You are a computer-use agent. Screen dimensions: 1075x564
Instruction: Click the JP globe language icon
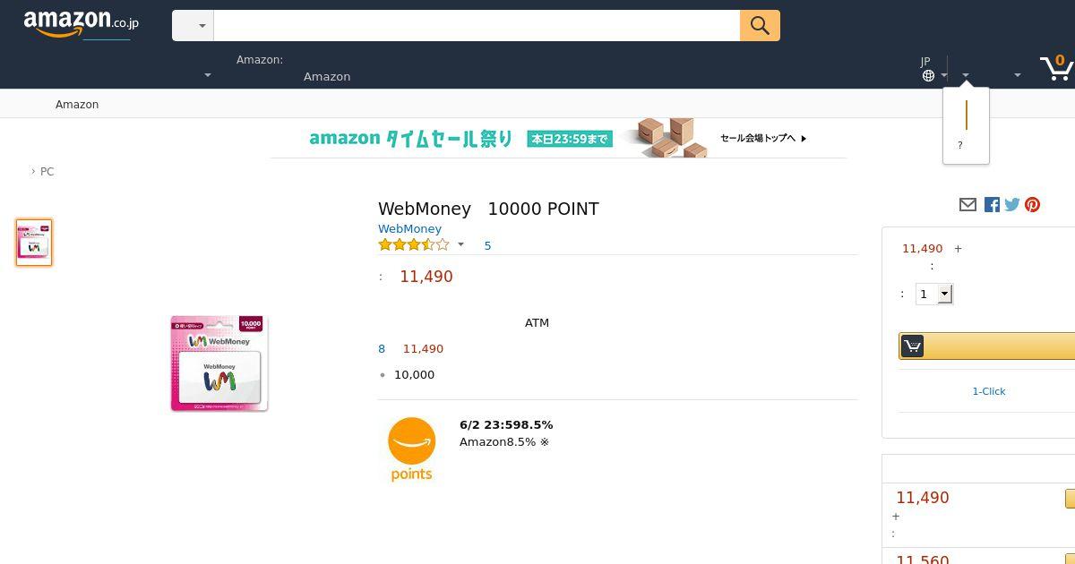point(928,75)
